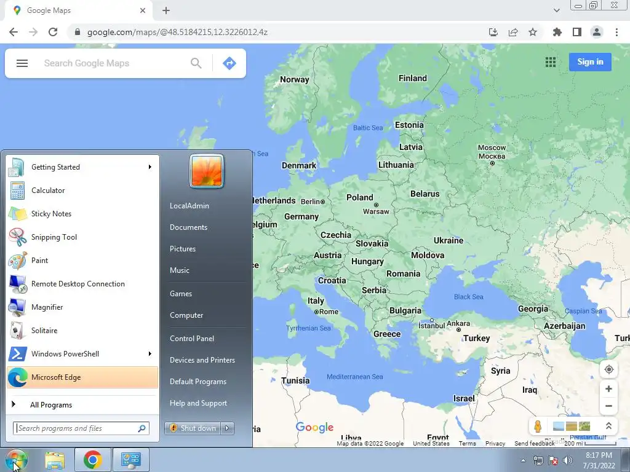The width and height of the screenshot is (630, 472).
Task: Click the volume speaker tray icon
Action: point(568,461)
